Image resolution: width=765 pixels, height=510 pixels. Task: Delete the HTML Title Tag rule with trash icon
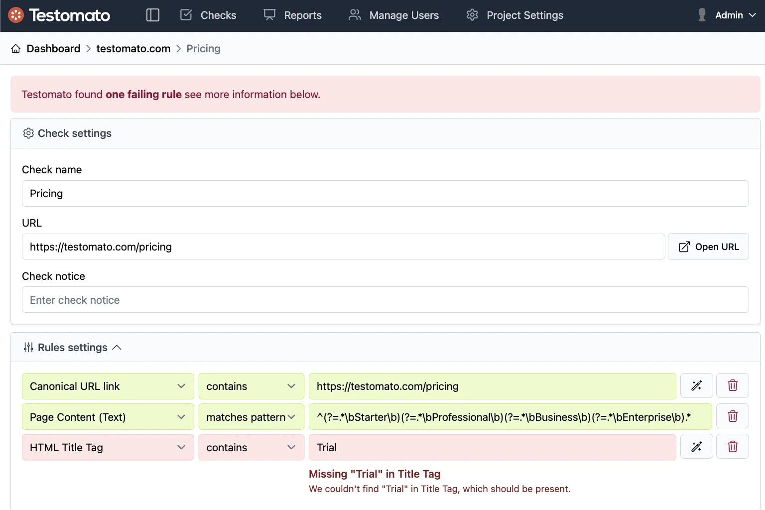(732, 446)
